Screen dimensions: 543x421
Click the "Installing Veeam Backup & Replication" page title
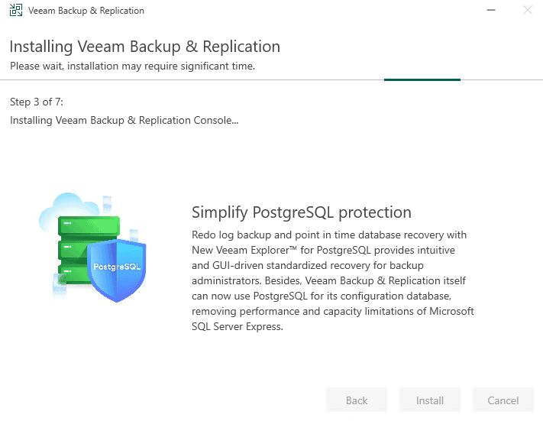[144, 47]
